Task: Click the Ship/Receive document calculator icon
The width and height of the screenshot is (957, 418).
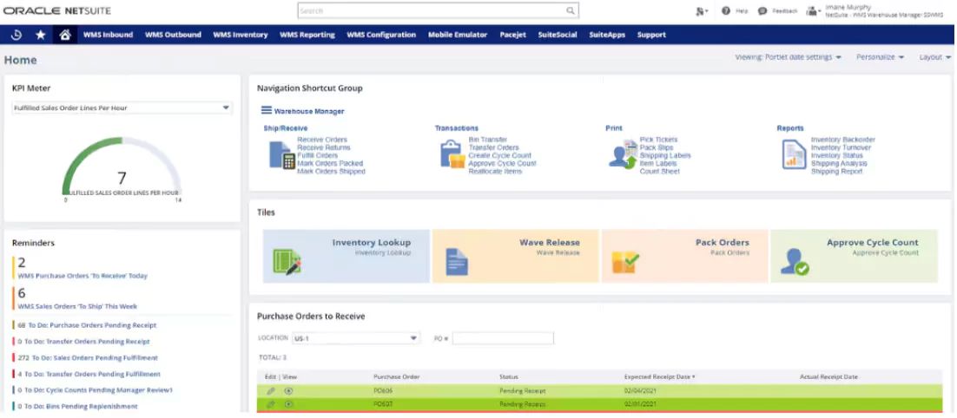Action: [x=282, y=154]
